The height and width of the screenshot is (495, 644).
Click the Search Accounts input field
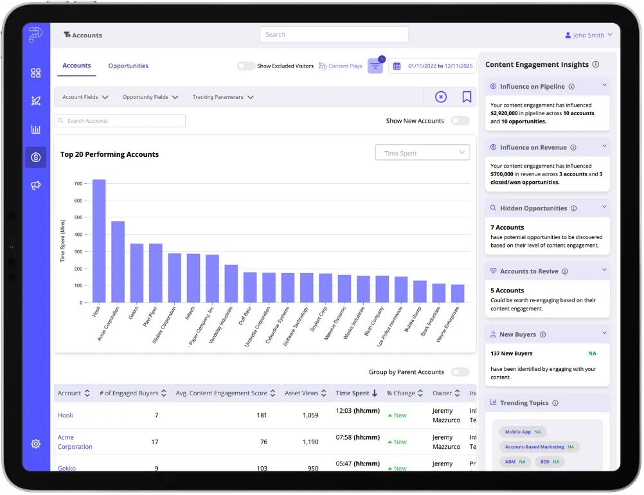coord(120,121)
